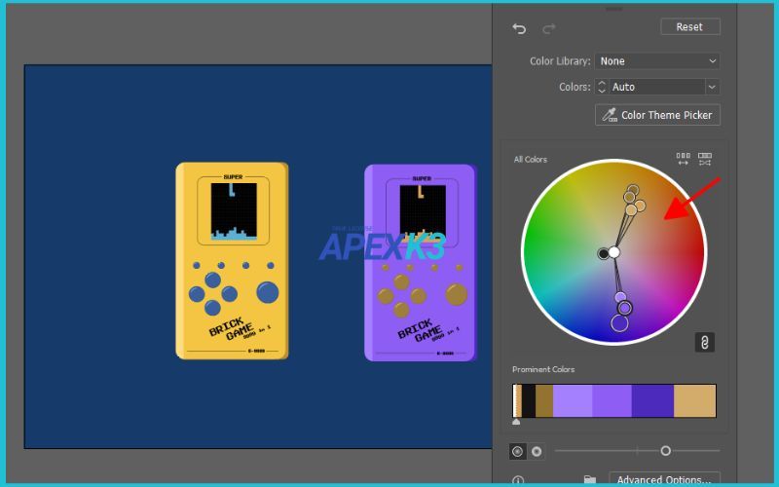Activate the Color Theme Picker button
Viewport: 779px width, 487px height.
point(657,115)
